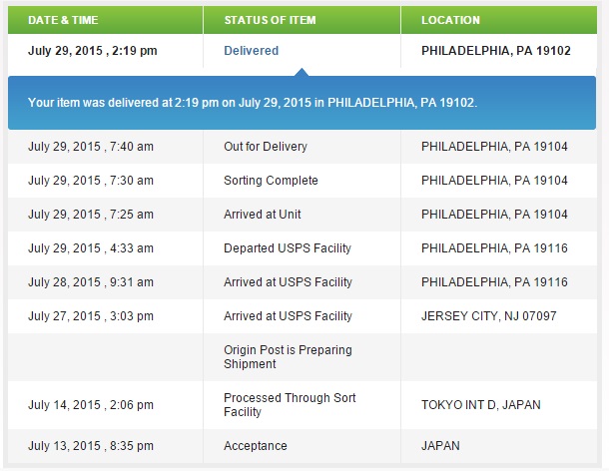
Task: Click the blue delivery confirmation message banner
Action: (x=302, y=103)
